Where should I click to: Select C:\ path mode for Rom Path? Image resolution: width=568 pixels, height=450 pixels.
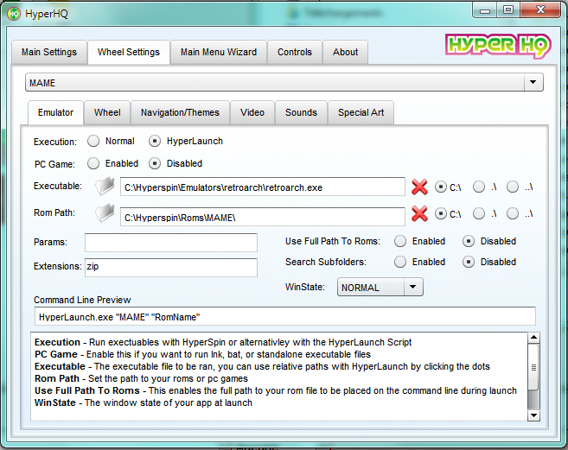441,213
